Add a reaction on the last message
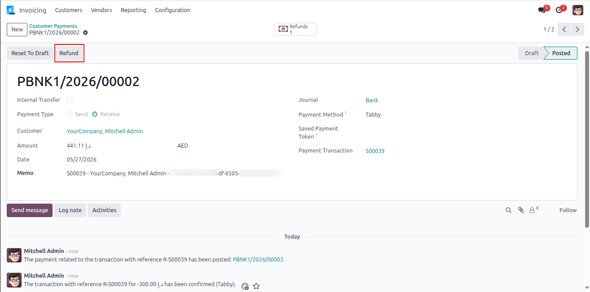Viewport: 590px width, 292px height. click(x=245, y=286)
